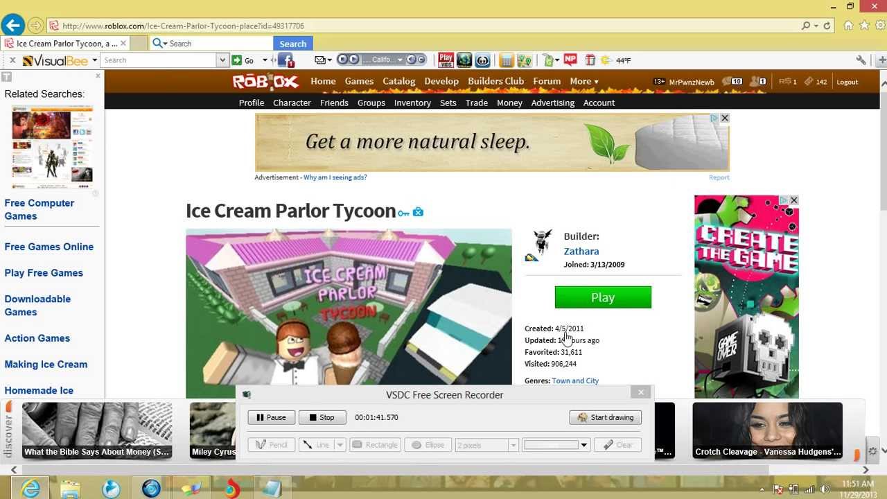Open the Develop menu item

(441, 82)
